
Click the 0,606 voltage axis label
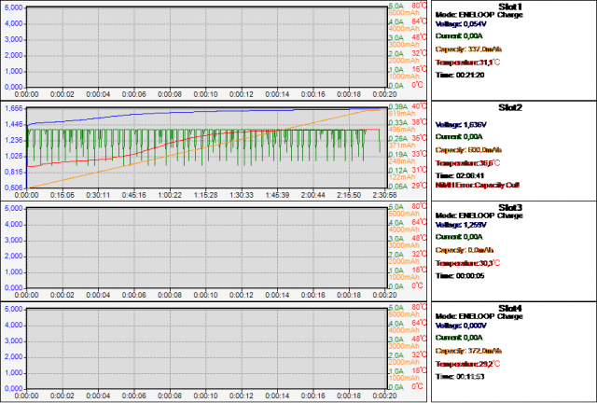pyautogui.click(x=14, y=188)
